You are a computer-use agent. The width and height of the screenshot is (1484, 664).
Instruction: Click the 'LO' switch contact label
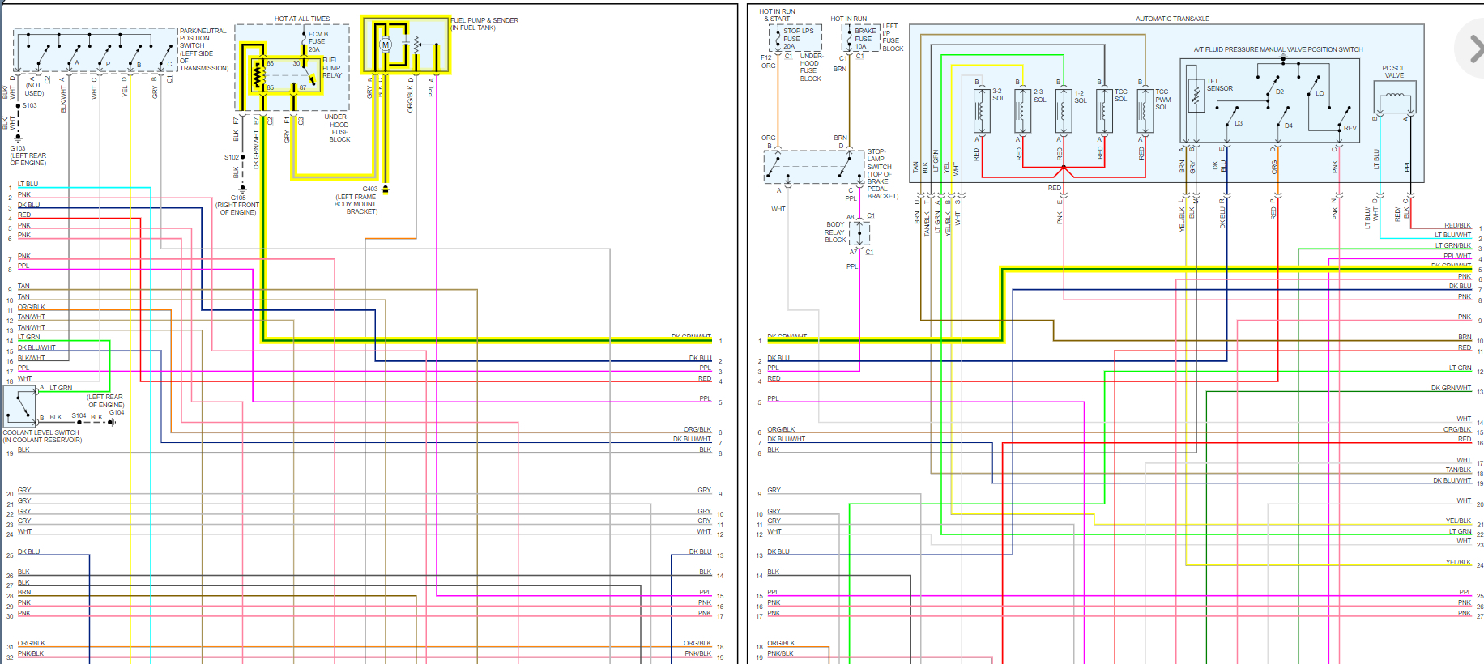(x=1320, y=93)
